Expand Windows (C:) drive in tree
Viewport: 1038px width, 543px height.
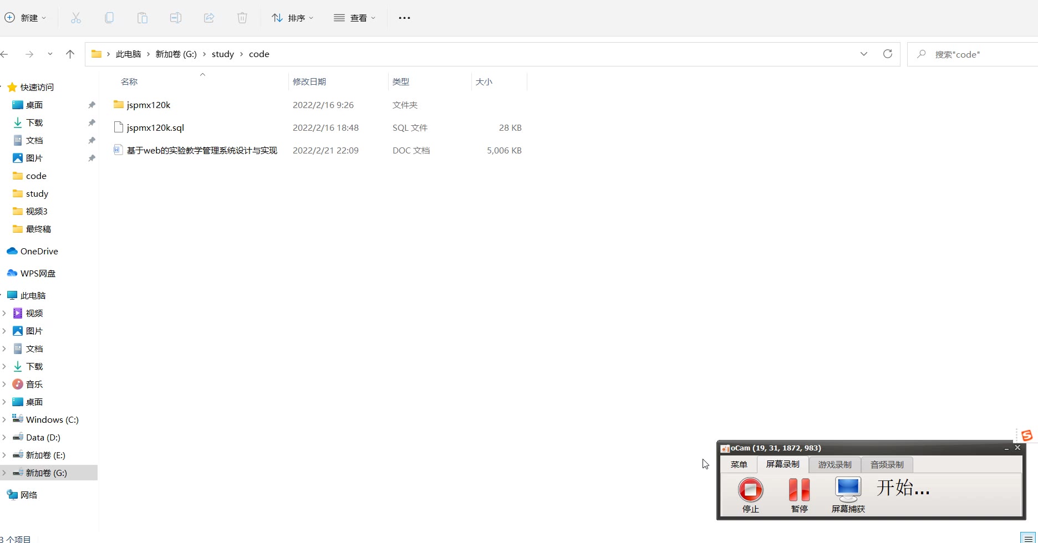point(4,419)
